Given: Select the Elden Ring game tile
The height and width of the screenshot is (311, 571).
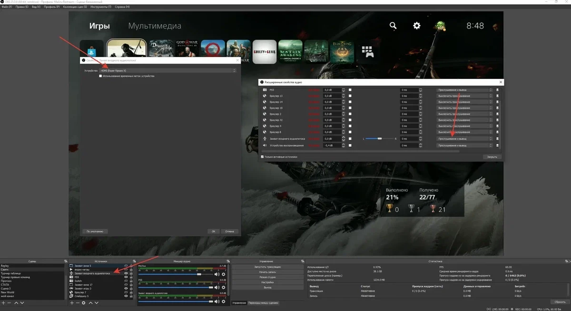Looking at the screenshot, I should (342, 51).
